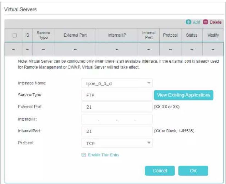
Task: Toggle the Enable This Entry checkbox
Action: 83,155
